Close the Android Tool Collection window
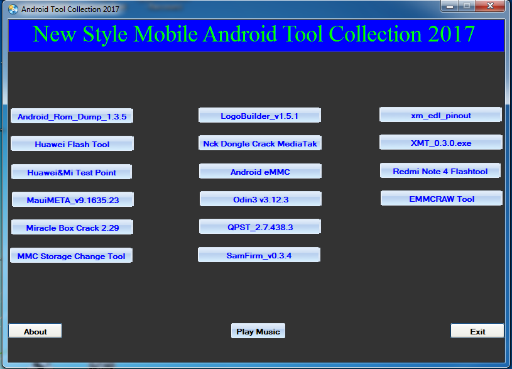Viewport: 512px width, 369px height. click(x=490, y=6)
